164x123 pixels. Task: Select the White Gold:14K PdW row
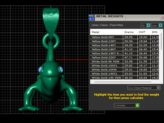pos(125,78)
